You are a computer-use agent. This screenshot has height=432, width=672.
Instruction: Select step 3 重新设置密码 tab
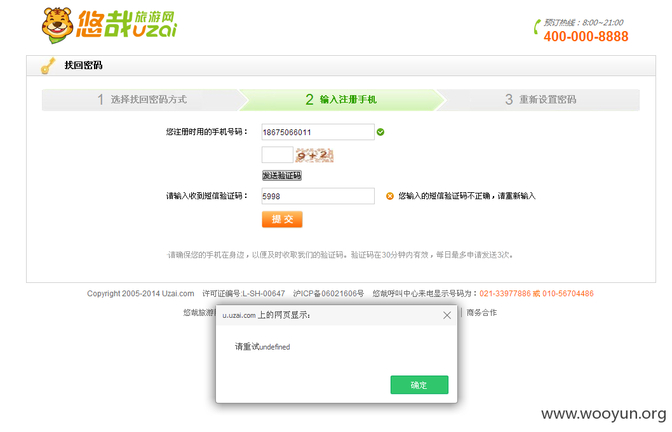point(540,100)
